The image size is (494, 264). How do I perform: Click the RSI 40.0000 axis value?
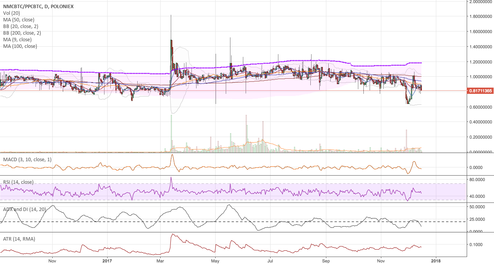[476, 196]
